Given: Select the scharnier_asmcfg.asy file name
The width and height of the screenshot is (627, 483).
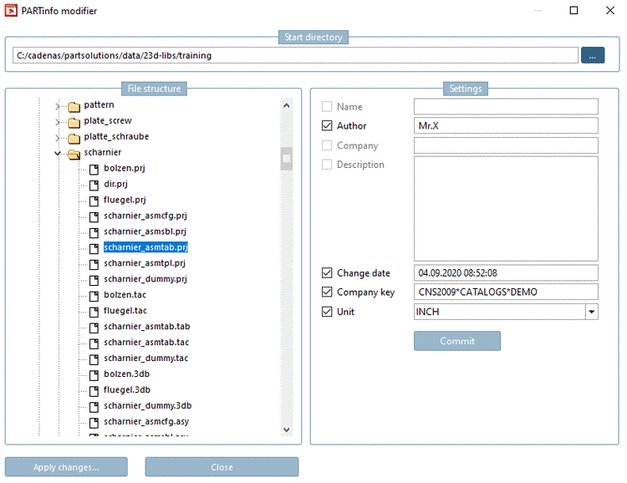Looking at the screenshot, I should (x=146, y=422).
